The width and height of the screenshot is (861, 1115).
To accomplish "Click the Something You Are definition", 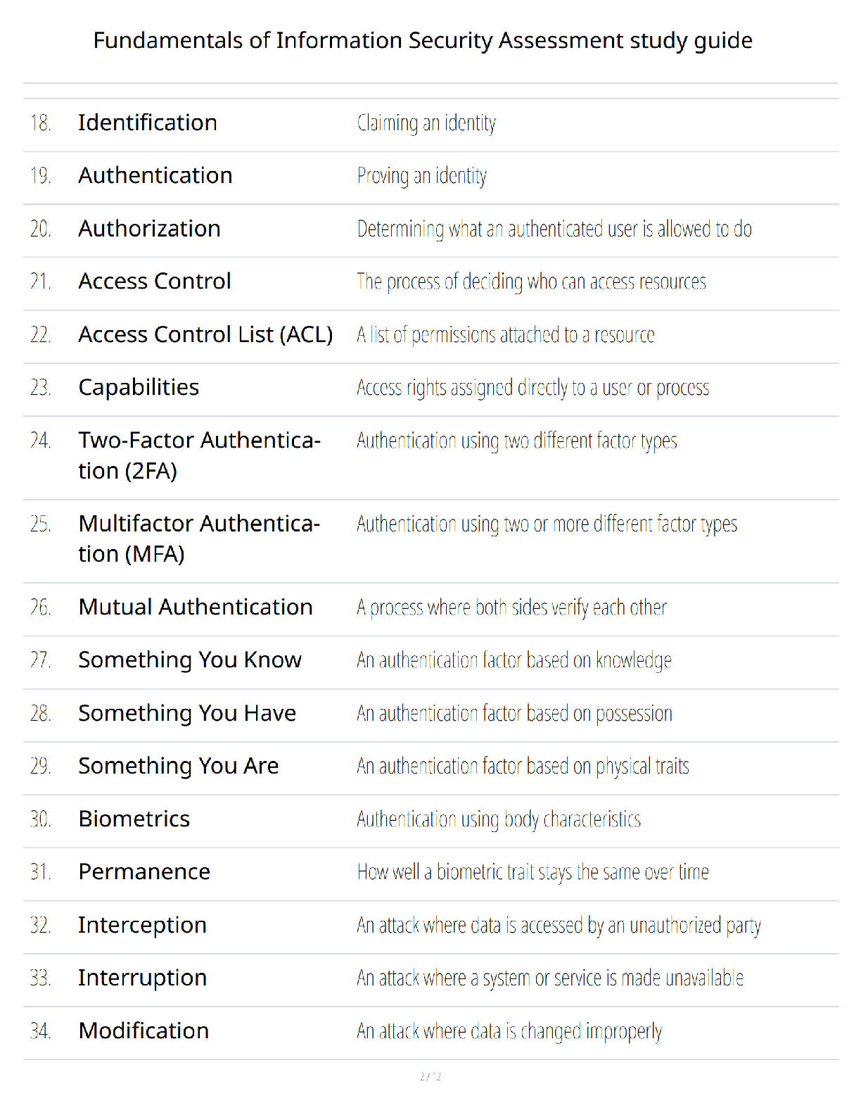I will coord(523,767).
